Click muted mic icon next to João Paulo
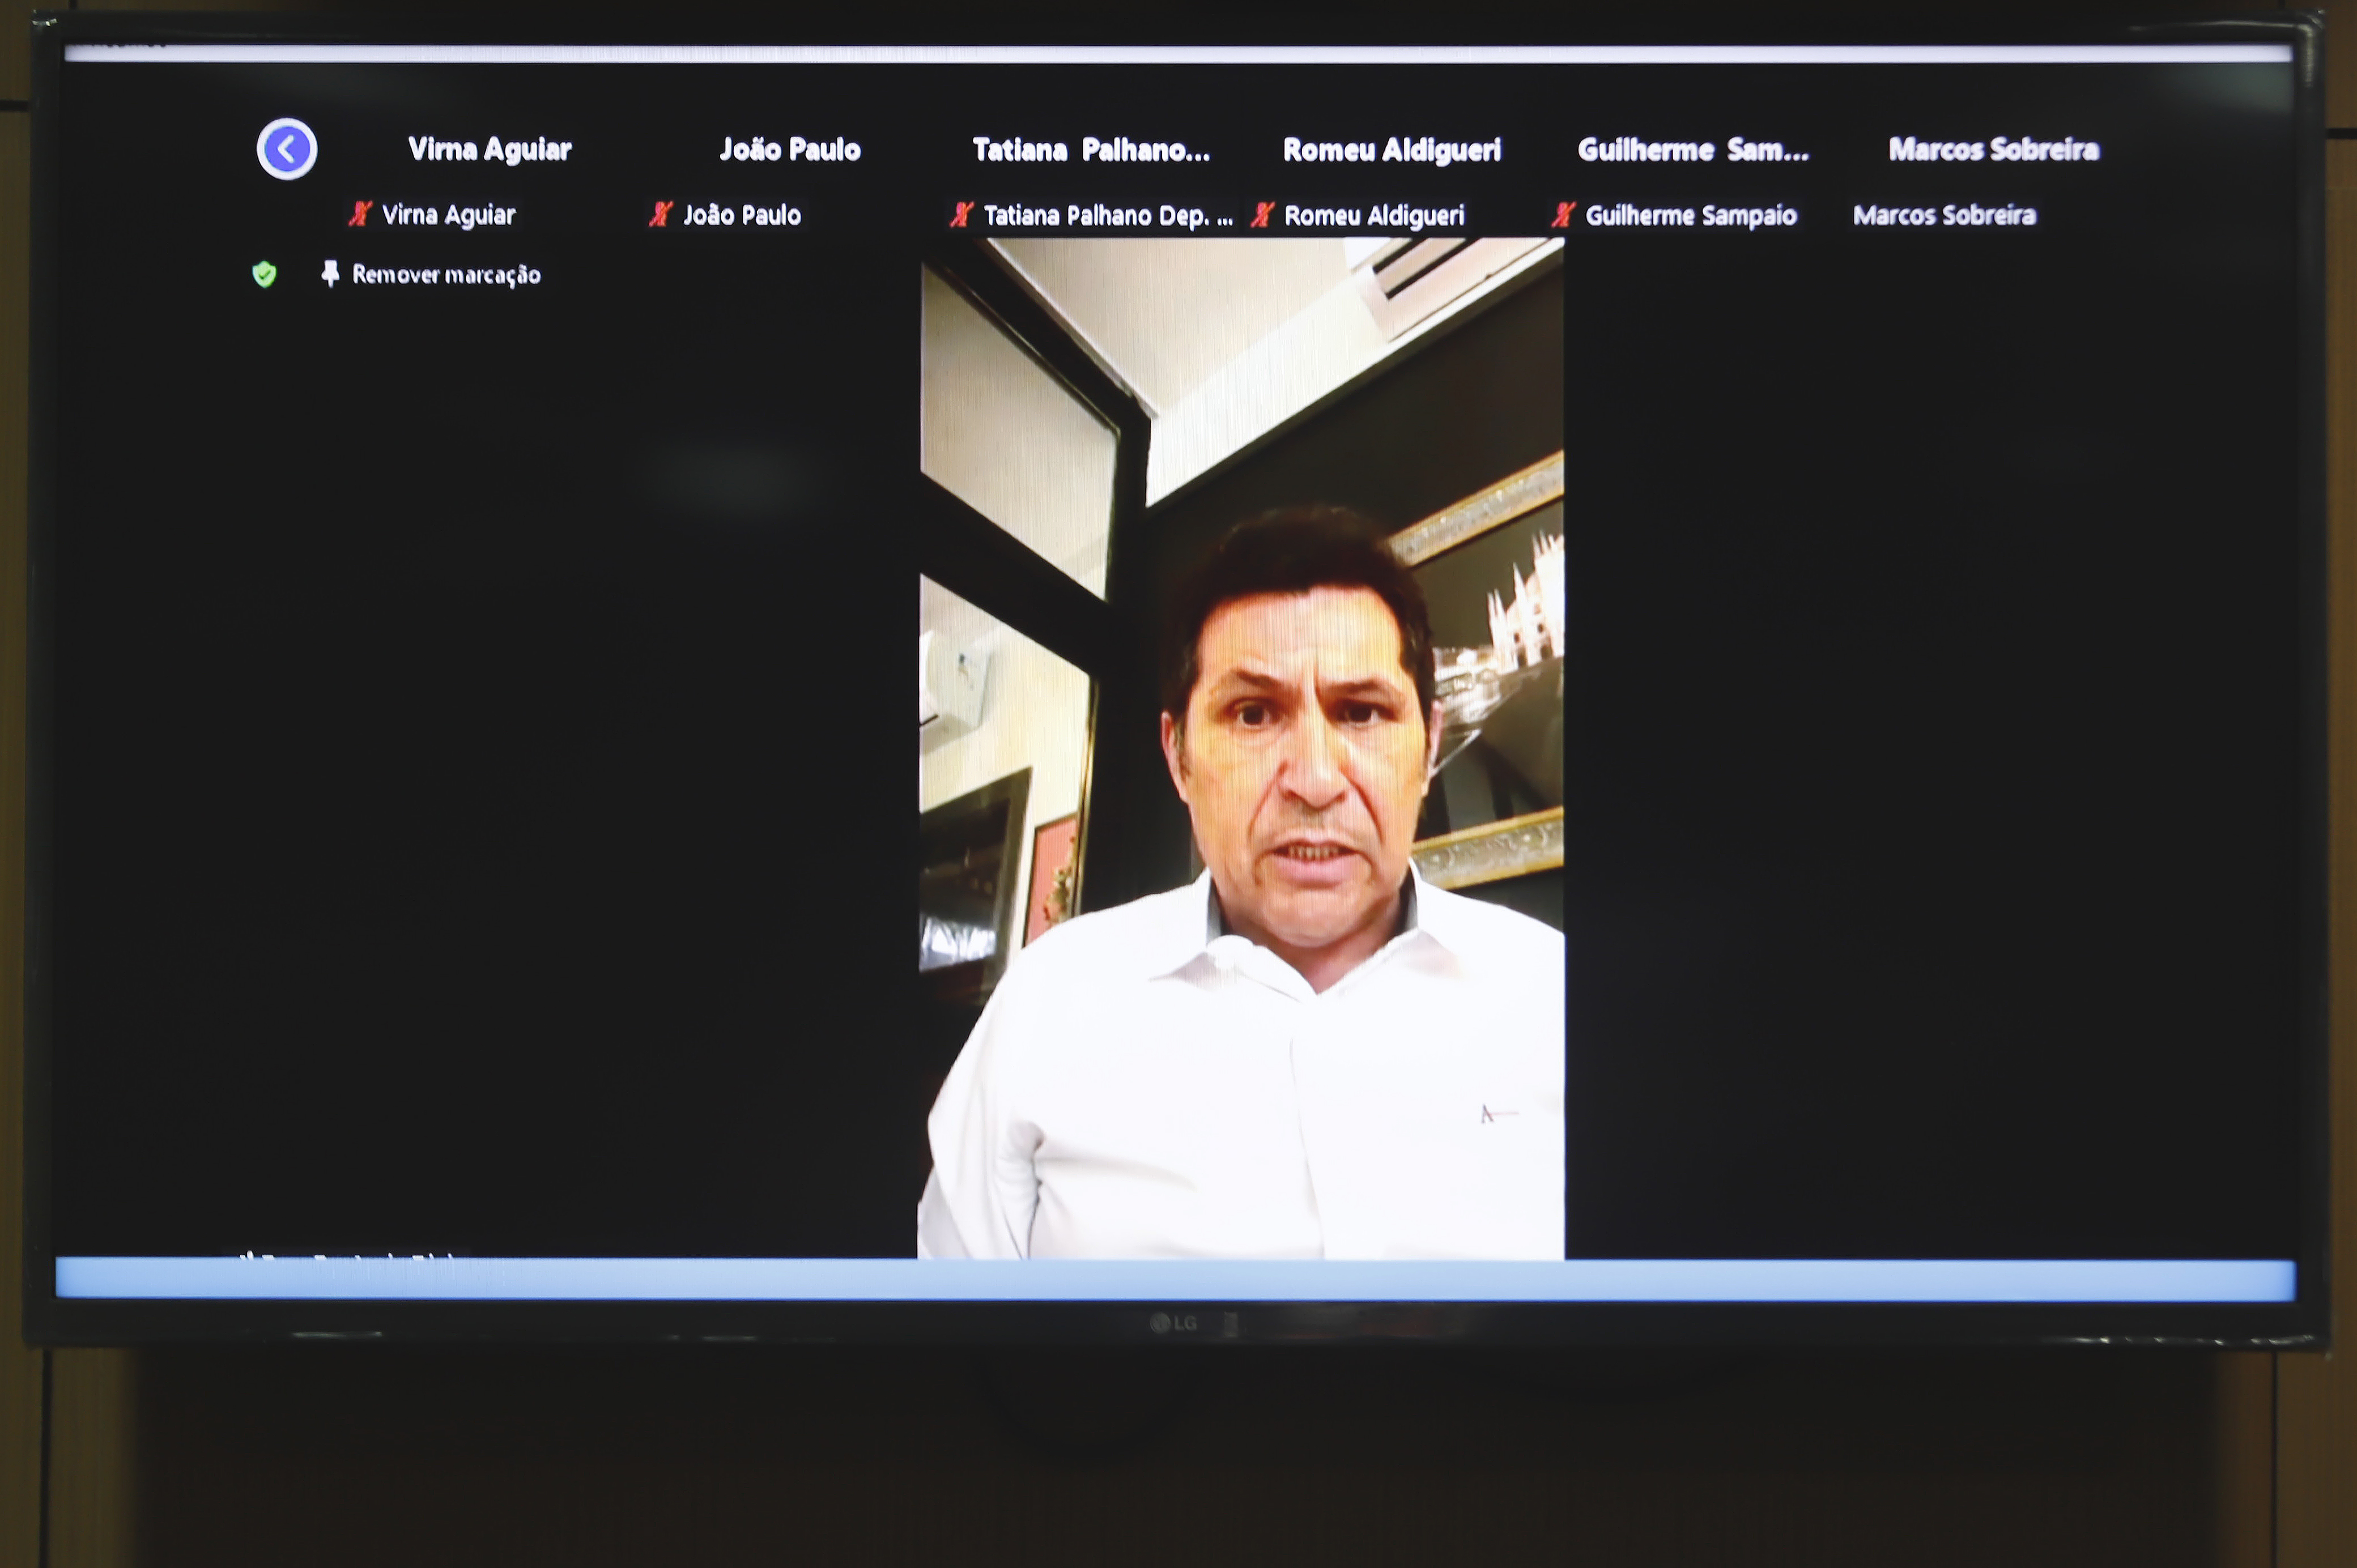 pos(660,214)
